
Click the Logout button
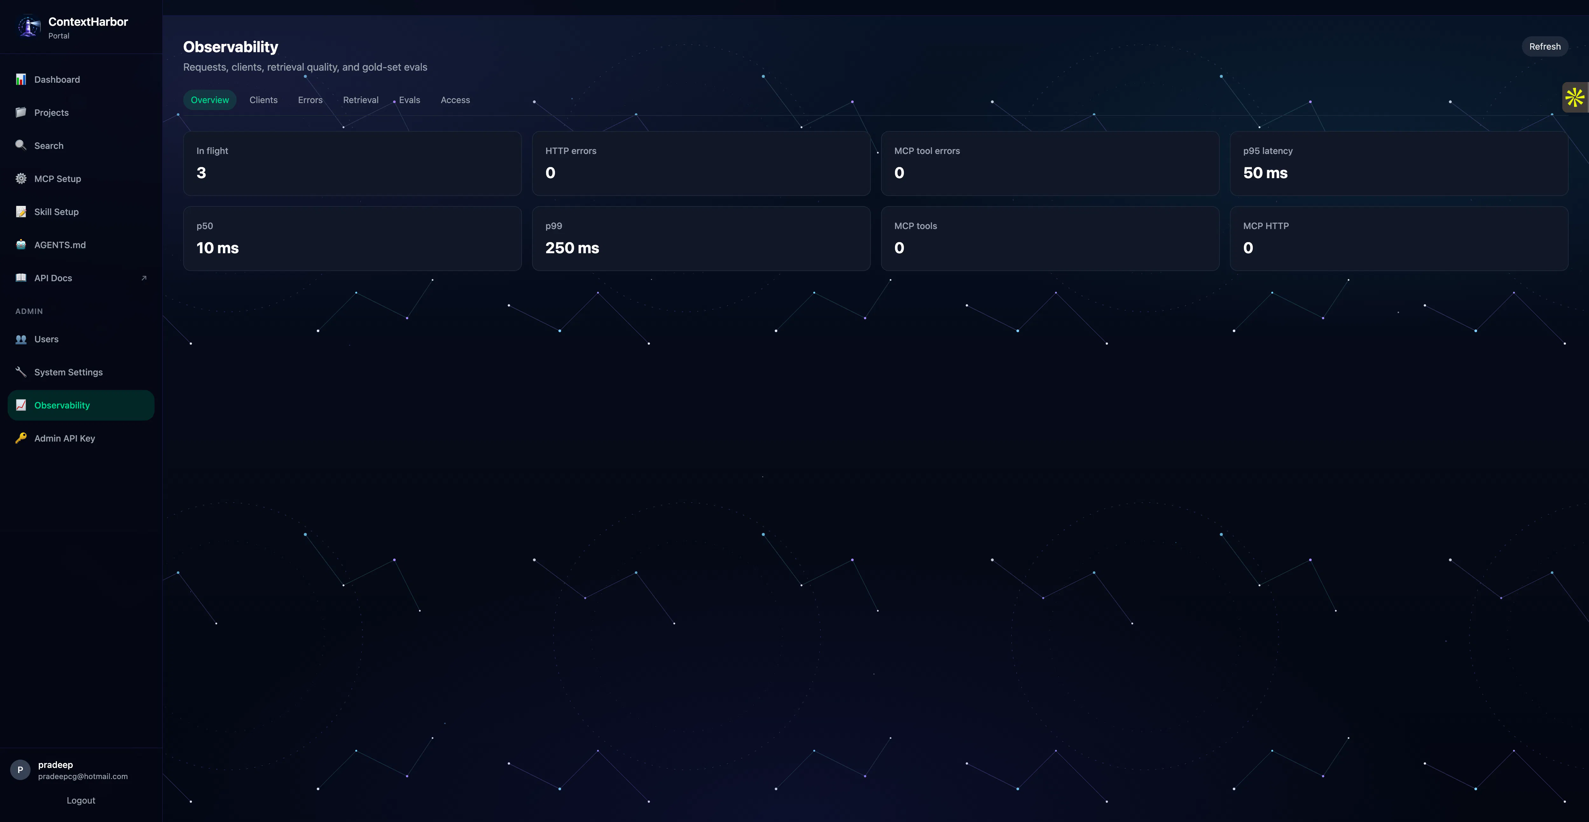tap(81, 800)
